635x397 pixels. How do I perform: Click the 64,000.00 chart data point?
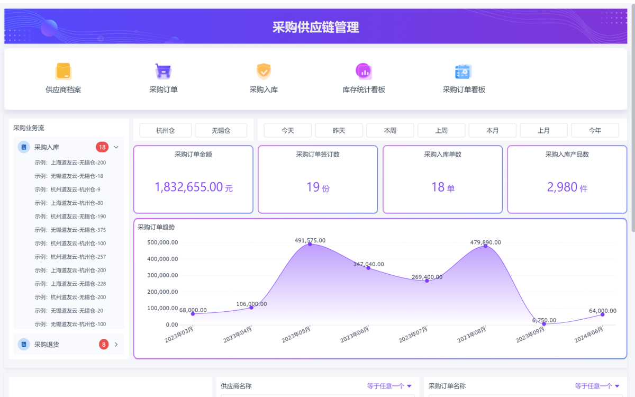click(602, 314)
